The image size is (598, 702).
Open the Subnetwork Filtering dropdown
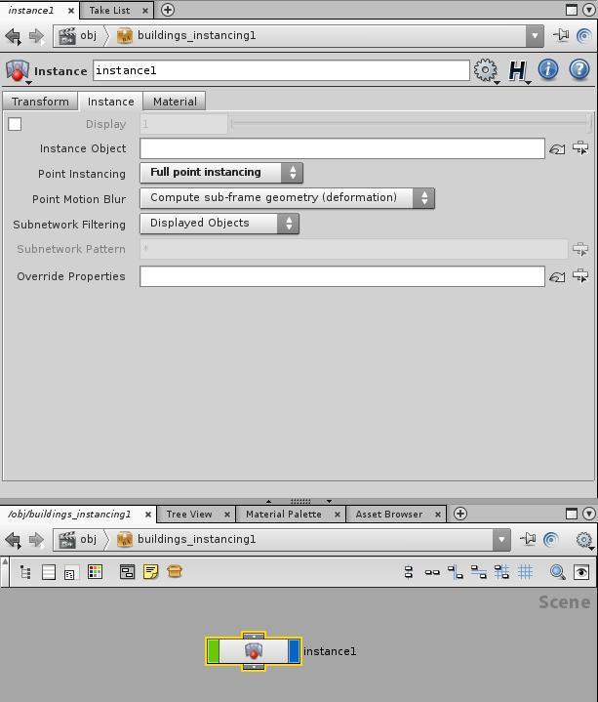[219, 224]
